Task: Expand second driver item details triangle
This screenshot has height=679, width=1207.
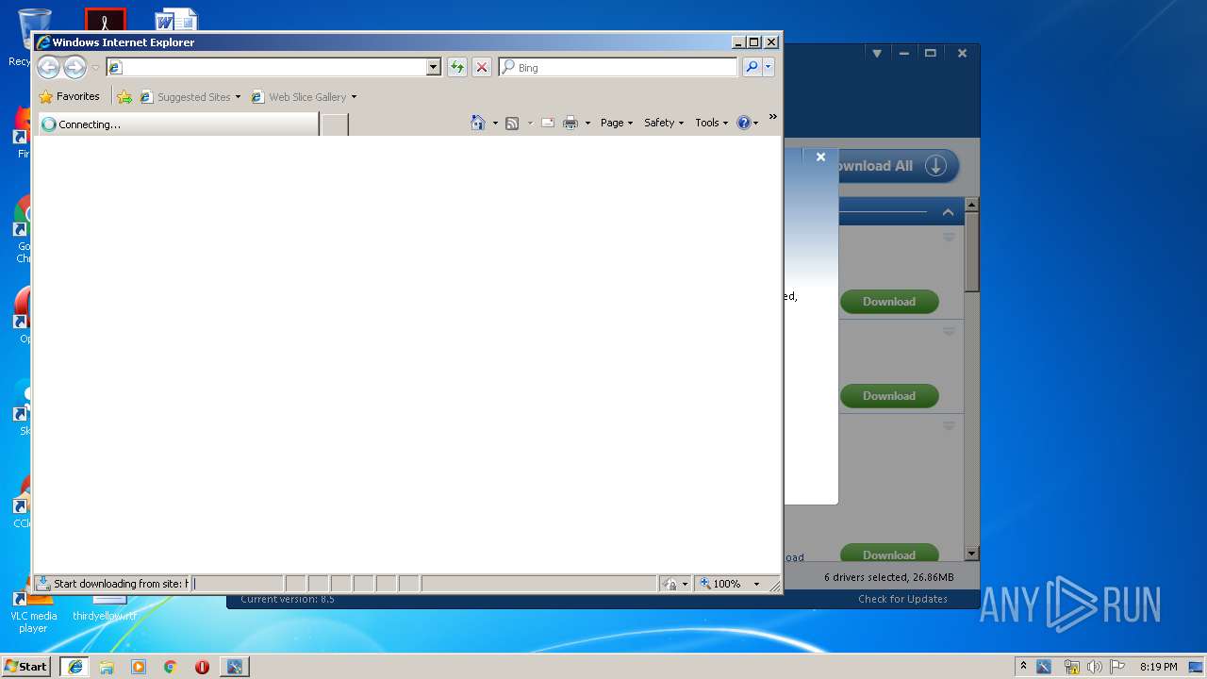Action: point(950,332)
